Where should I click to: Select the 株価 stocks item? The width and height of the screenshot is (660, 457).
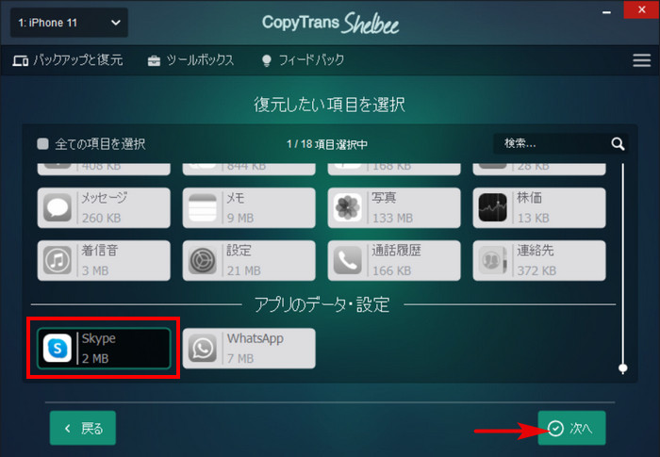(539, 208)
